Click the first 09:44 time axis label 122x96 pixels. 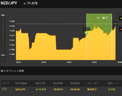coord(19,62)
